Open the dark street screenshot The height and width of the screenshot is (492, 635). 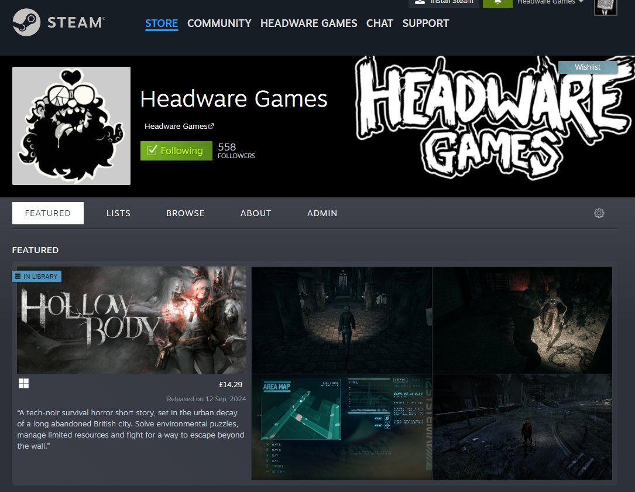pyautogui.click(x=523, y=427)
